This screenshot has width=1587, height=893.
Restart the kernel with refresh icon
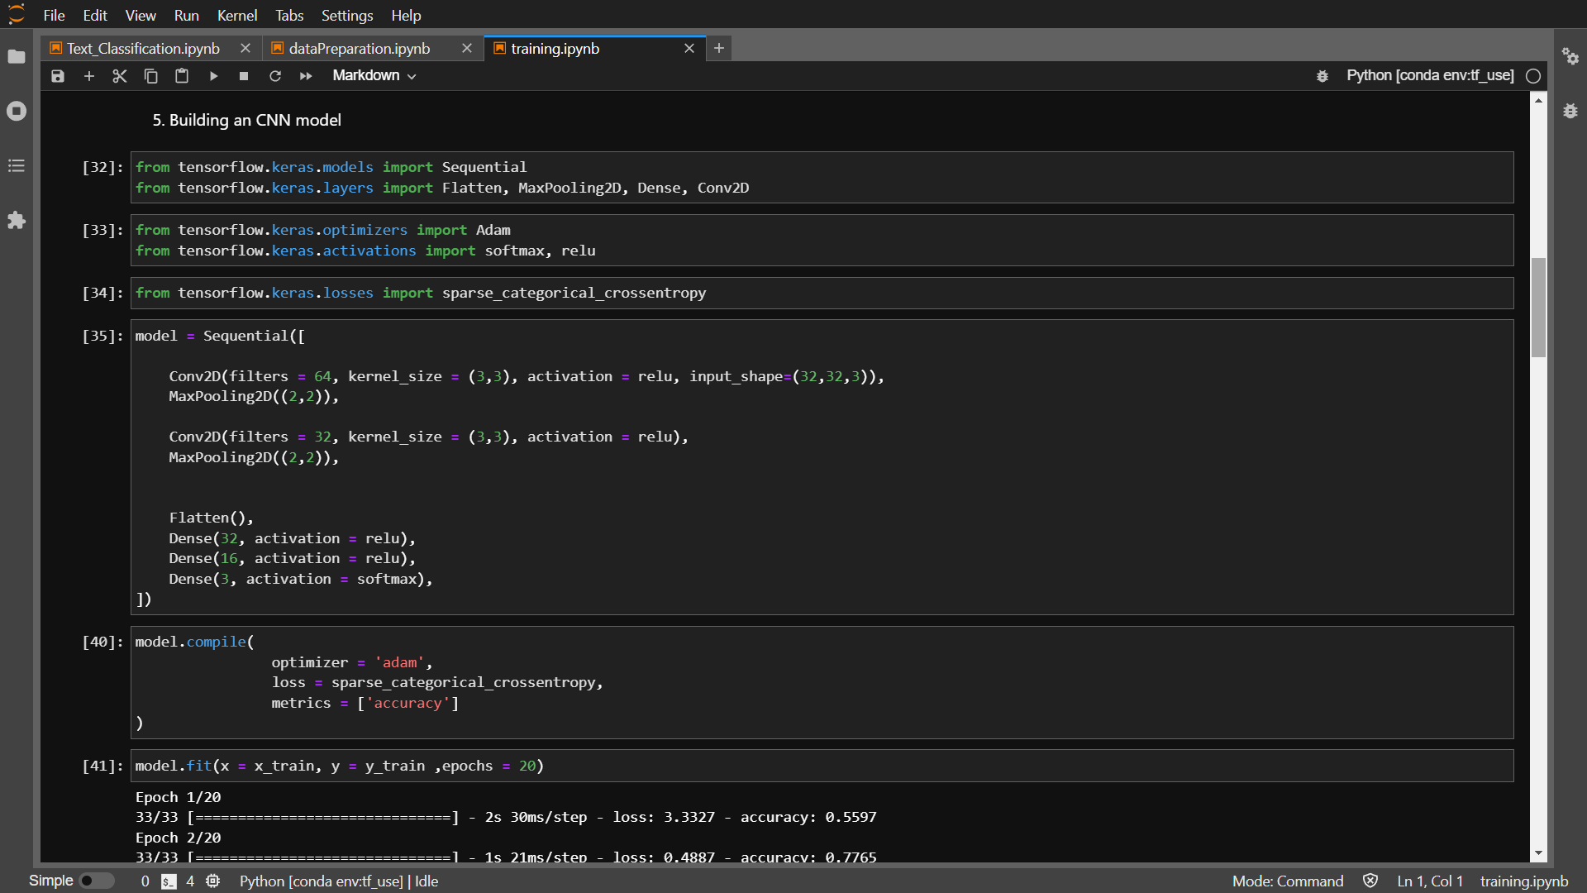coord(275,76)
